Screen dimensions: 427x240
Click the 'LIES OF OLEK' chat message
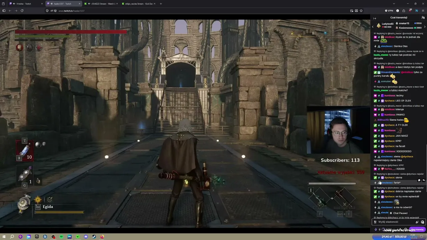point(403,101)
